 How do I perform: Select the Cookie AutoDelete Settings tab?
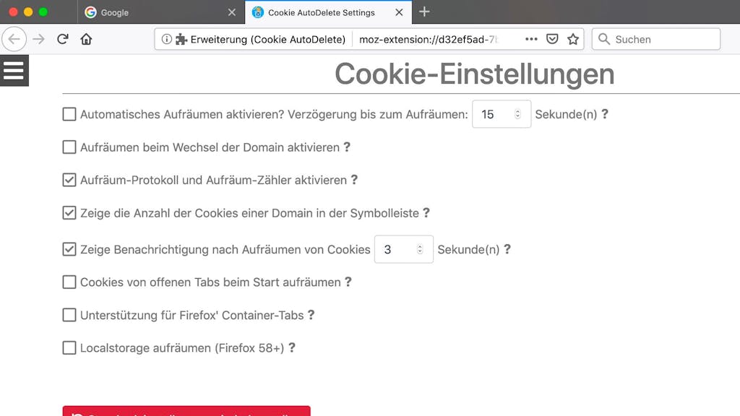[329, 12]
